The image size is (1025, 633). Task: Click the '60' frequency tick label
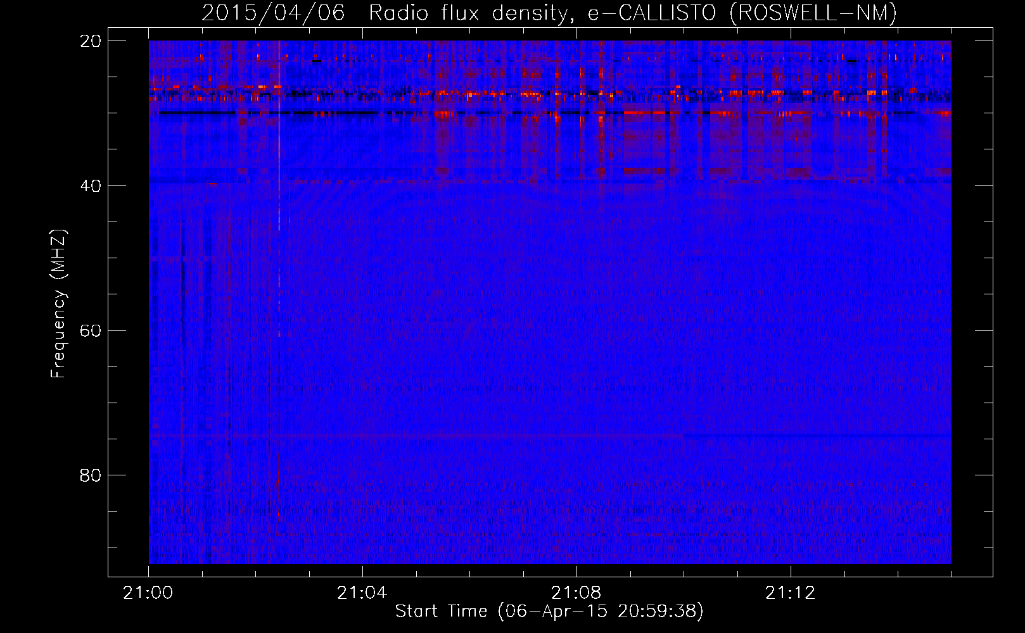point(91,331)
